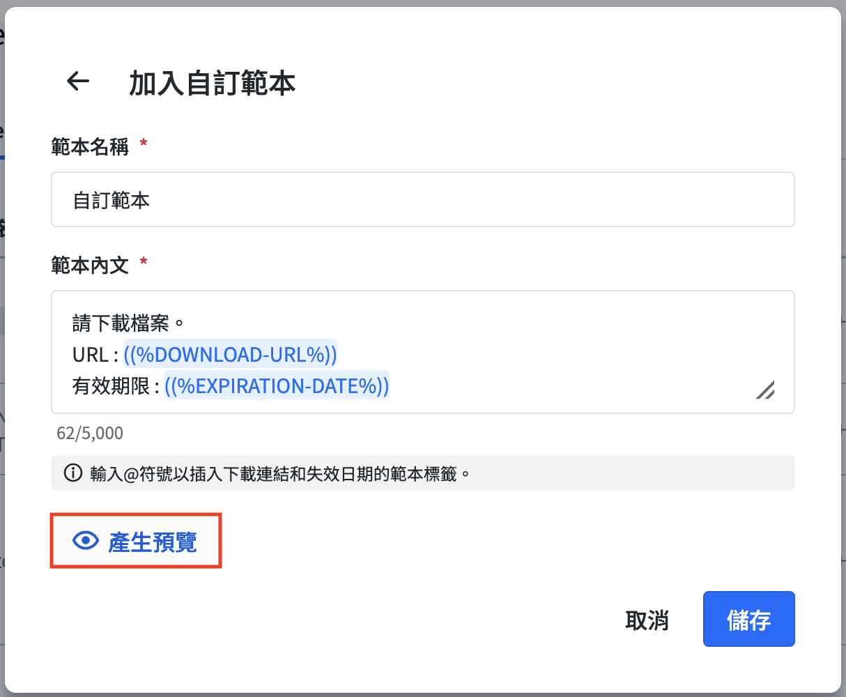Go back with the left arrow icon
Screen dimensions: 846x697
pos(78,82)
